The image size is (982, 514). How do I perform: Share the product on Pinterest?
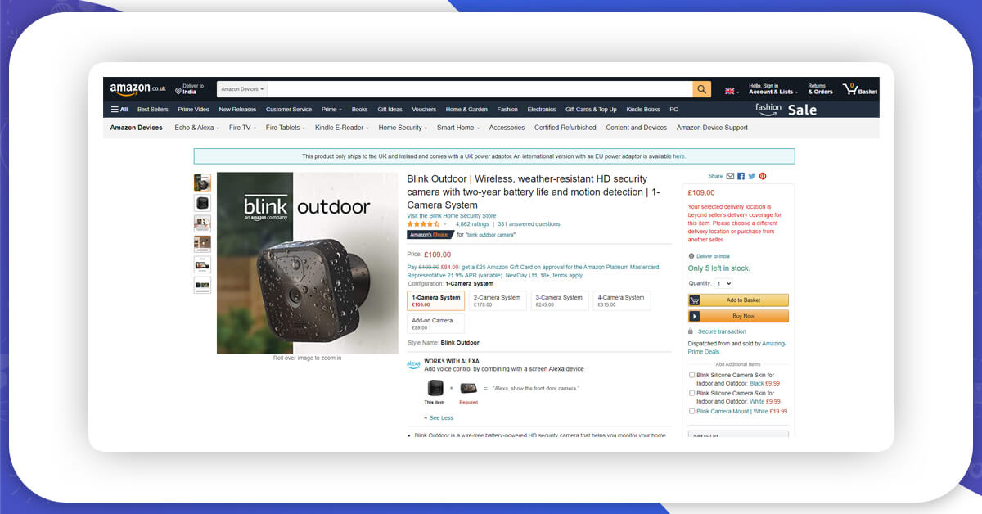(x=763, y=176)
